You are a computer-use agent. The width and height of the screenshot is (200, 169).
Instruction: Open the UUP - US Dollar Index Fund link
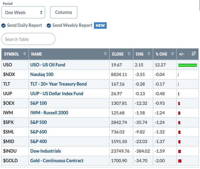(x=57, y=94)
